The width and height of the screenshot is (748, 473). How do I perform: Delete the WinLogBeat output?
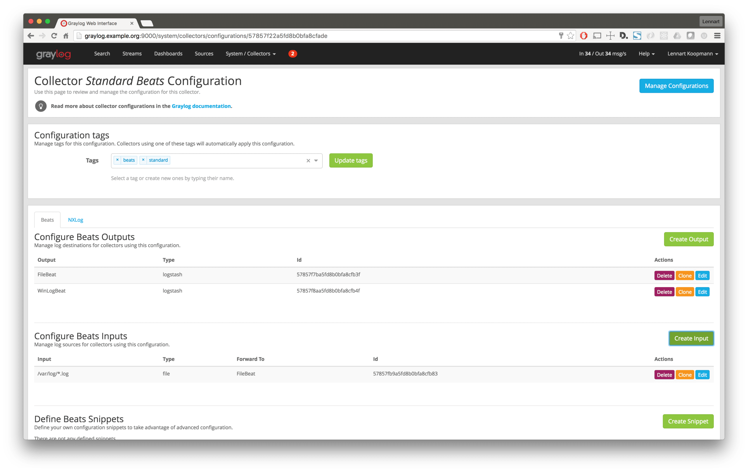(664, 292)
